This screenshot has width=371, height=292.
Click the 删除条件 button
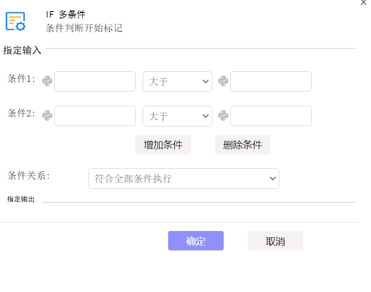[x=243, y=145]
